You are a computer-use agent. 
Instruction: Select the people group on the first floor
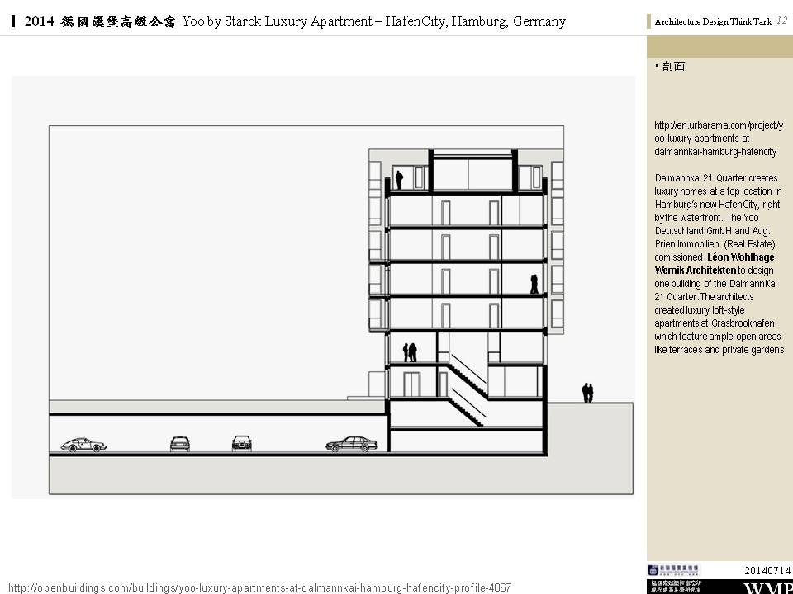point(409,352)
